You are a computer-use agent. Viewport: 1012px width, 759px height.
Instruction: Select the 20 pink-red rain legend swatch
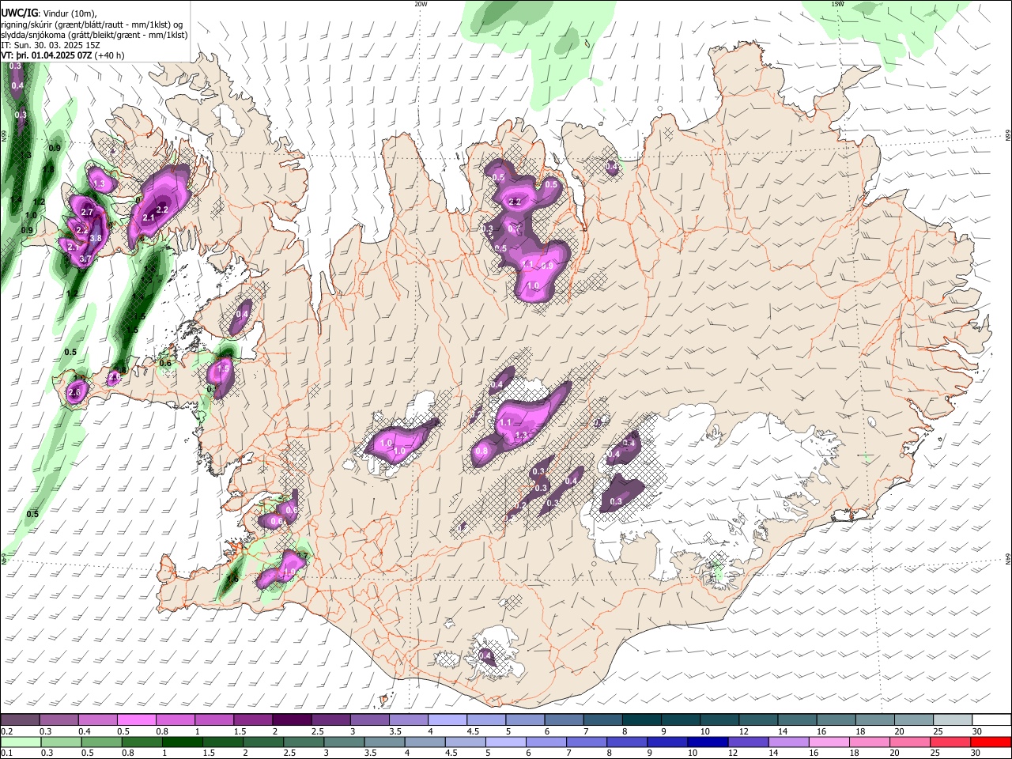(x=909, y=742)
